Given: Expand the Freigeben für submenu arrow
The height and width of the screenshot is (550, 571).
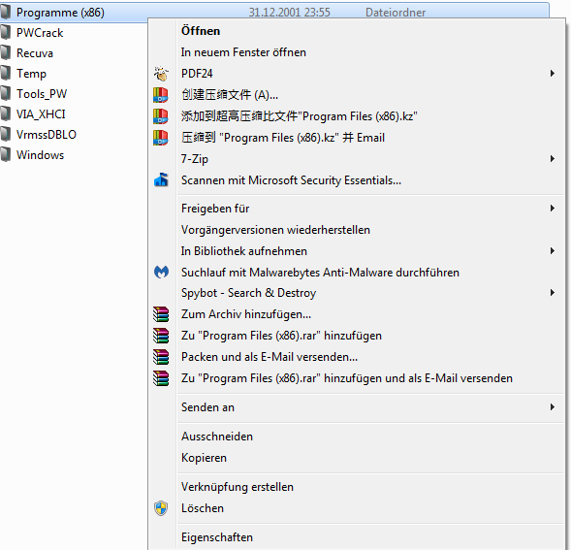Looking at the screenshot, I should [x=553, y=209].
